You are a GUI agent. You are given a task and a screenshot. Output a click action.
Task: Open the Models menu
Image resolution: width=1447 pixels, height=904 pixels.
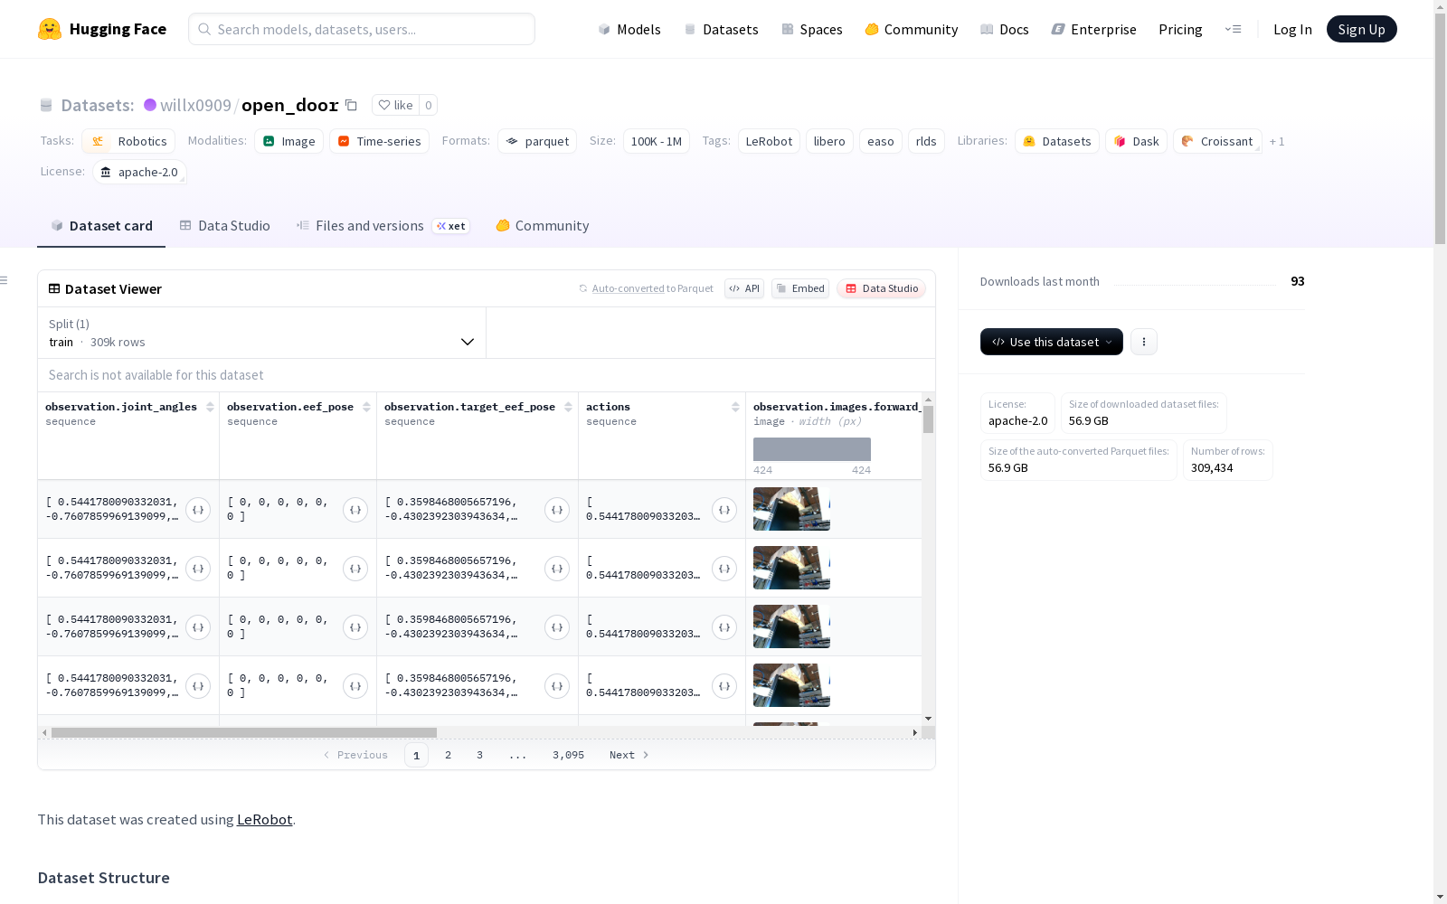pyautogui.click(x=629, y=29)
